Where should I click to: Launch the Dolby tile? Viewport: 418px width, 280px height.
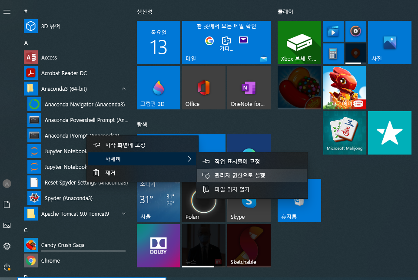click(x=158, y=246)
